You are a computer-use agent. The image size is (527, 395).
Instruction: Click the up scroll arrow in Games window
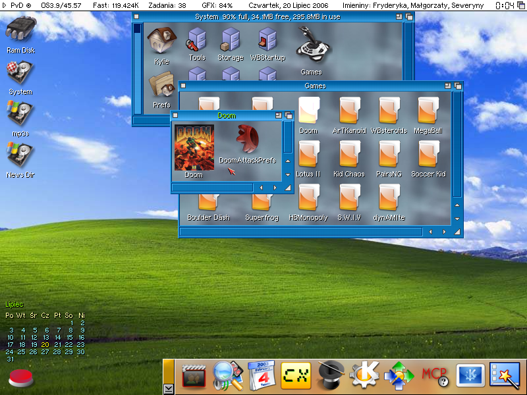pos(457,205)
